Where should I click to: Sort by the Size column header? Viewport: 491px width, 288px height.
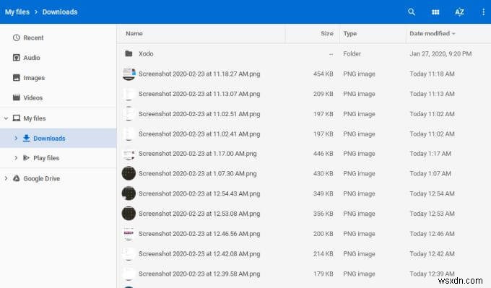tap(327, 33)
